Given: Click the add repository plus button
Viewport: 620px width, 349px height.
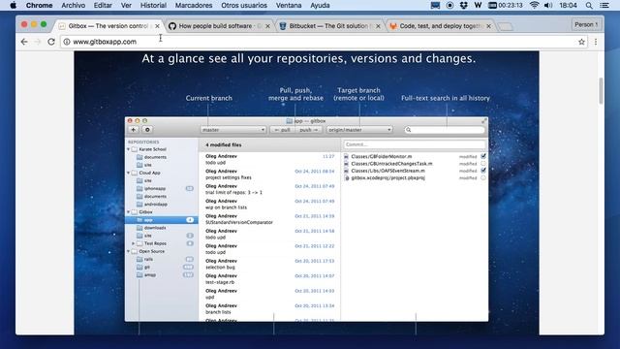Looking at the screenshot, I should [134, 130].
